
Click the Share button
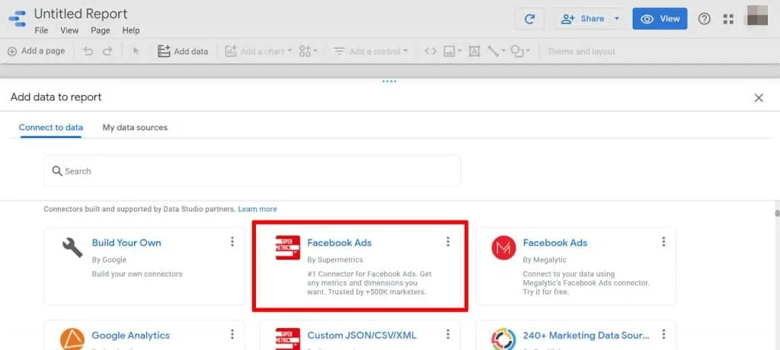point(584,19)
